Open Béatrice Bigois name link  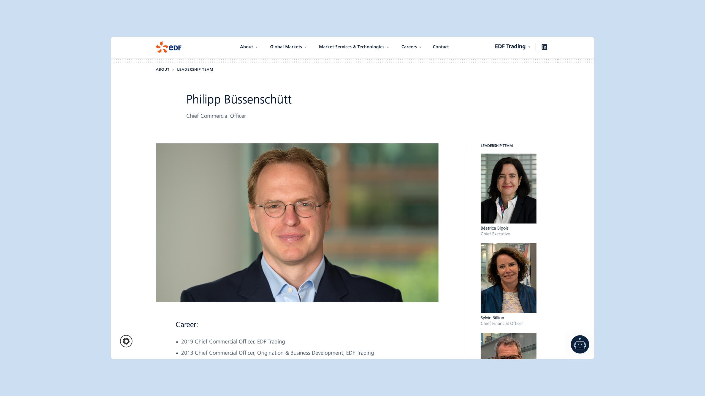click(x=495, y=228)
